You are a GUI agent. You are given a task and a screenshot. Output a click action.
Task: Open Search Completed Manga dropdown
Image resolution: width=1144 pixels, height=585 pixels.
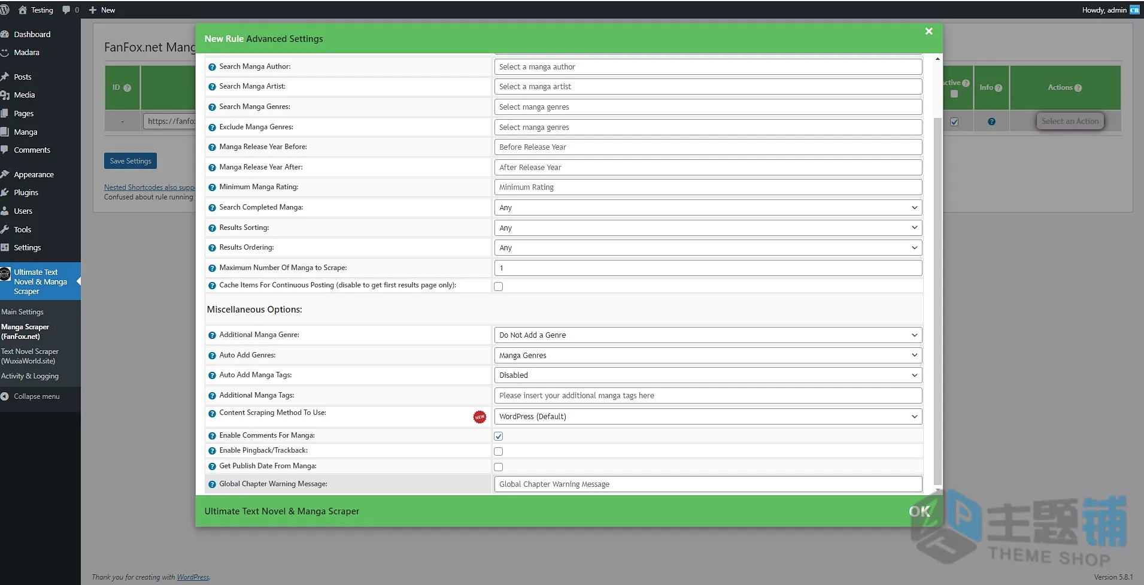coord(708,208)
